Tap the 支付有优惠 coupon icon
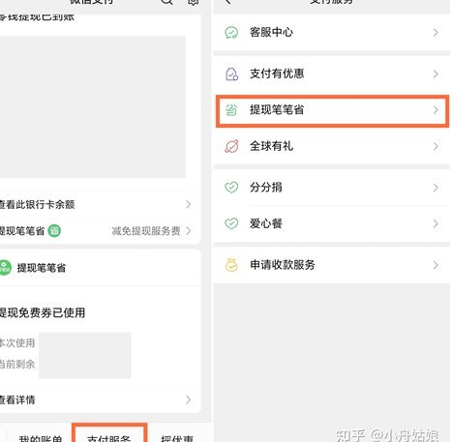Viewport: 451px width, 442px height. pos(231,74)
